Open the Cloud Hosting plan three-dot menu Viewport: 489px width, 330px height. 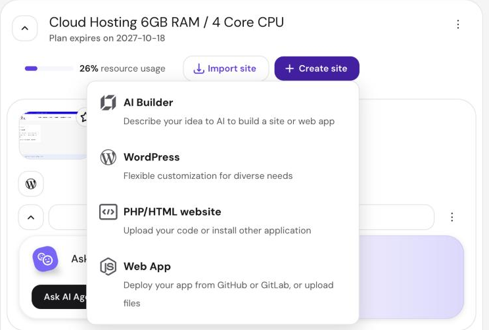point(458,24)
